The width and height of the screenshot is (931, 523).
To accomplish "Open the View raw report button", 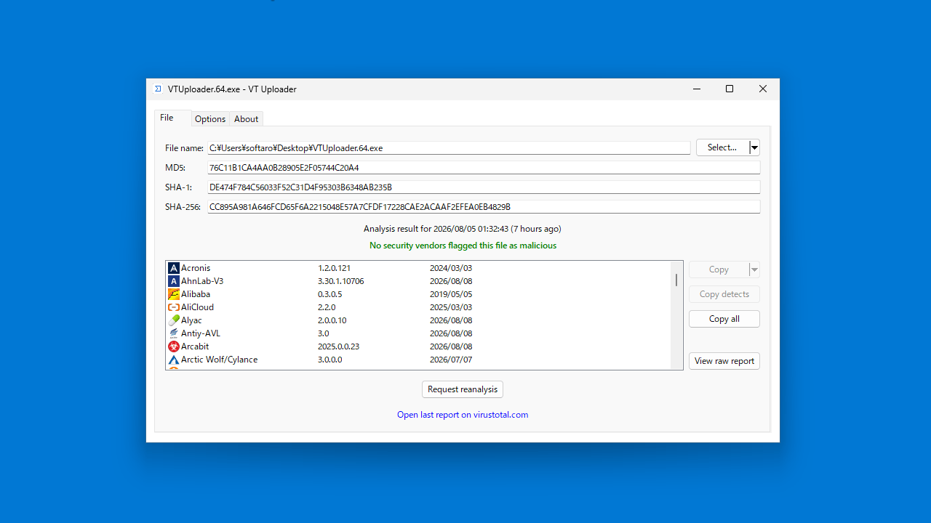I will (x=724, y=361).
